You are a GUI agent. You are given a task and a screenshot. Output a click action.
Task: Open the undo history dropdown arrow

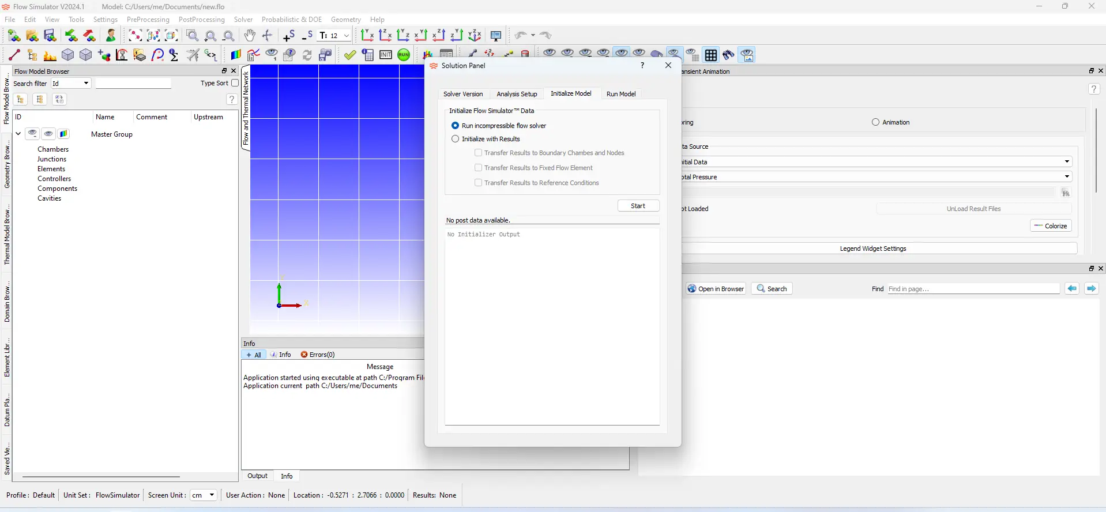click(533, 36)
